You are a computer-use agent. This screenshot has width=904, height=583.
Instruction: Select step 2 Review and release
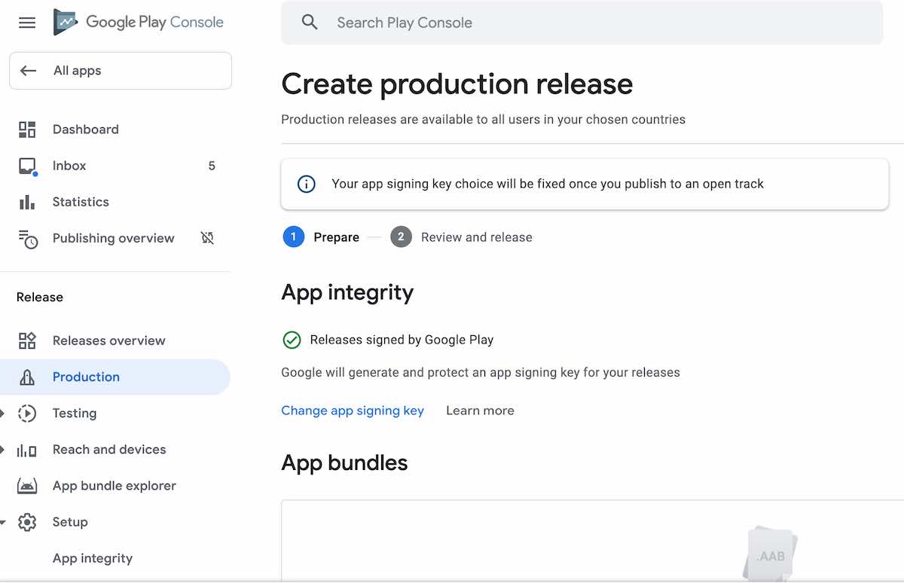click(461, 237)
